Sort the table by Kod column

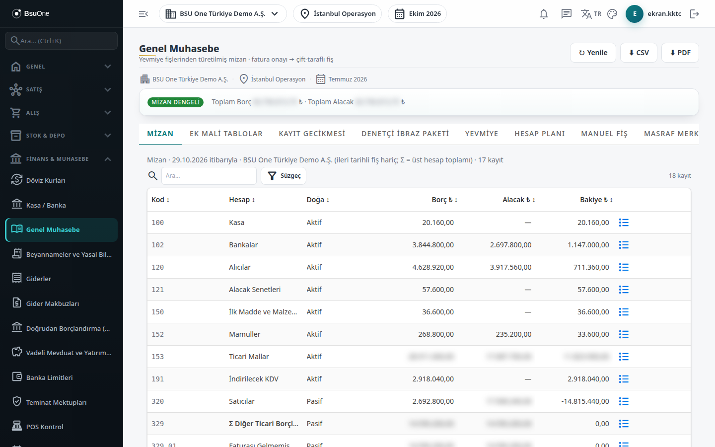coord(160,200)
